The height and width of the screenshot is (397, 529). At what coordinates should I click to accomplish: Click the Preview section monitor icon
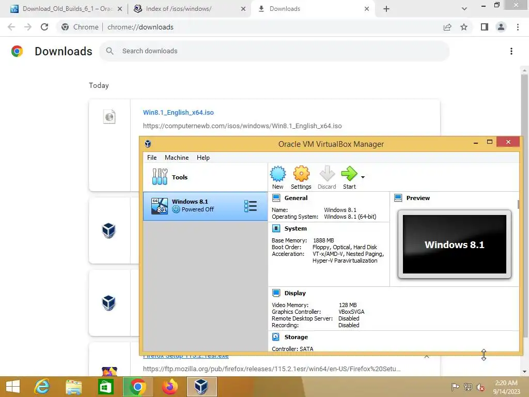click(x=398, y=198)
